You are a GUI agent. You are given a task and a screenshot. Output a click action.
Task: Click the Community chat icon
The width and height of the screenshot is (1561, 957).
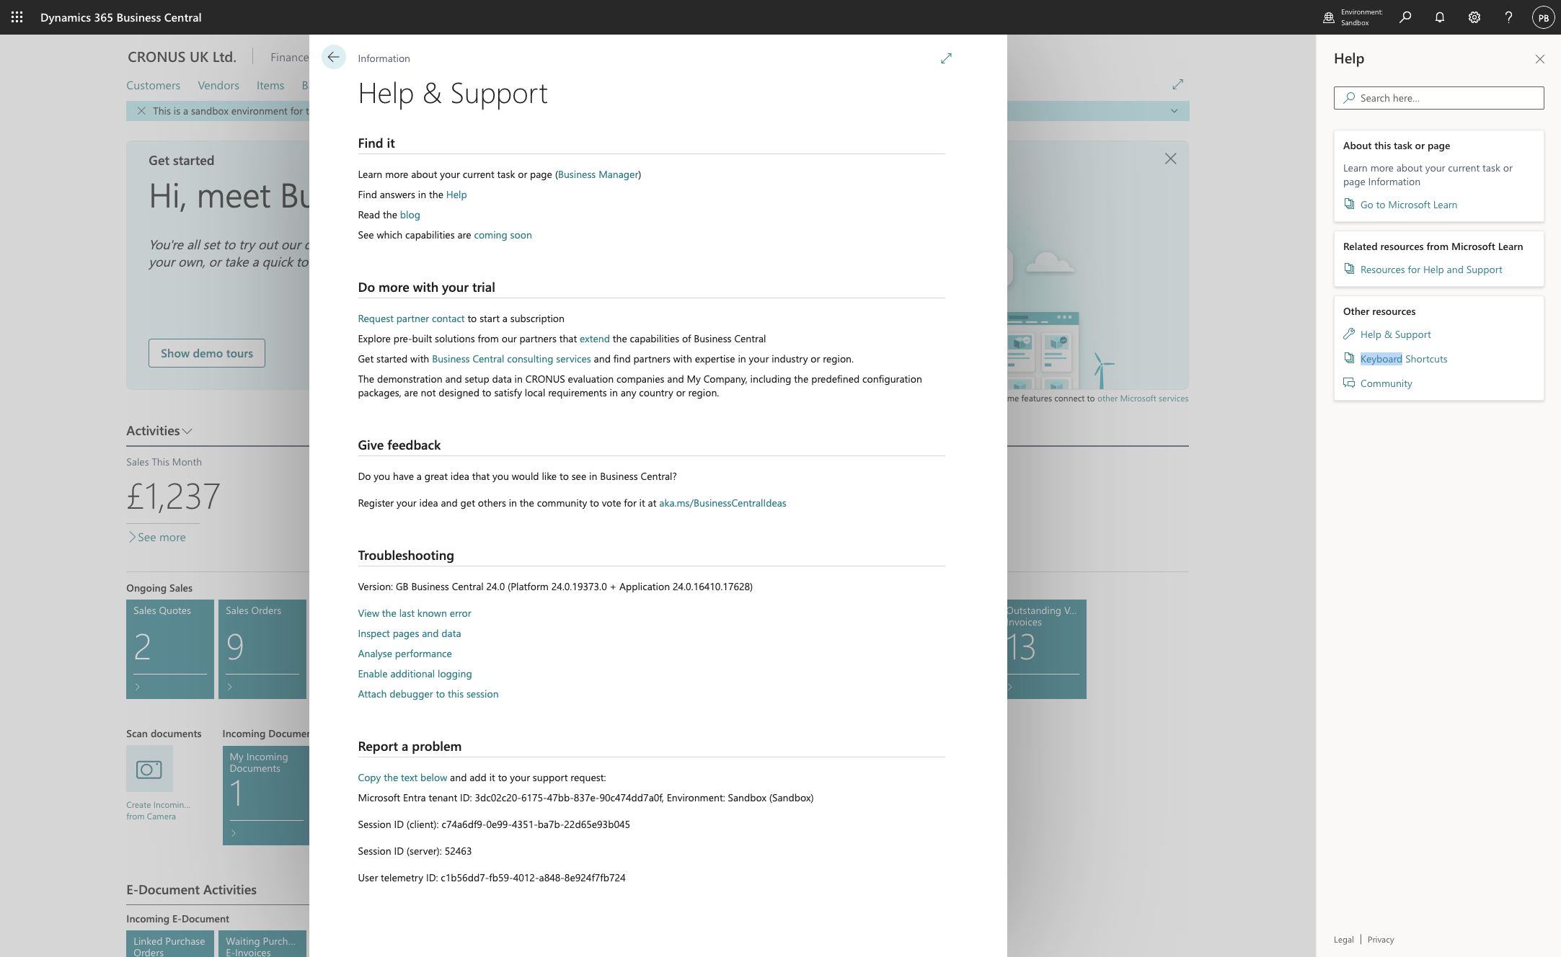[1349, 383]
